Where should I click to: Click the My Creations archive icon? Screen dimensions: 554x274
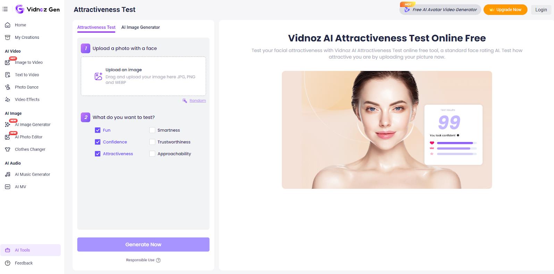pos(8,37)
